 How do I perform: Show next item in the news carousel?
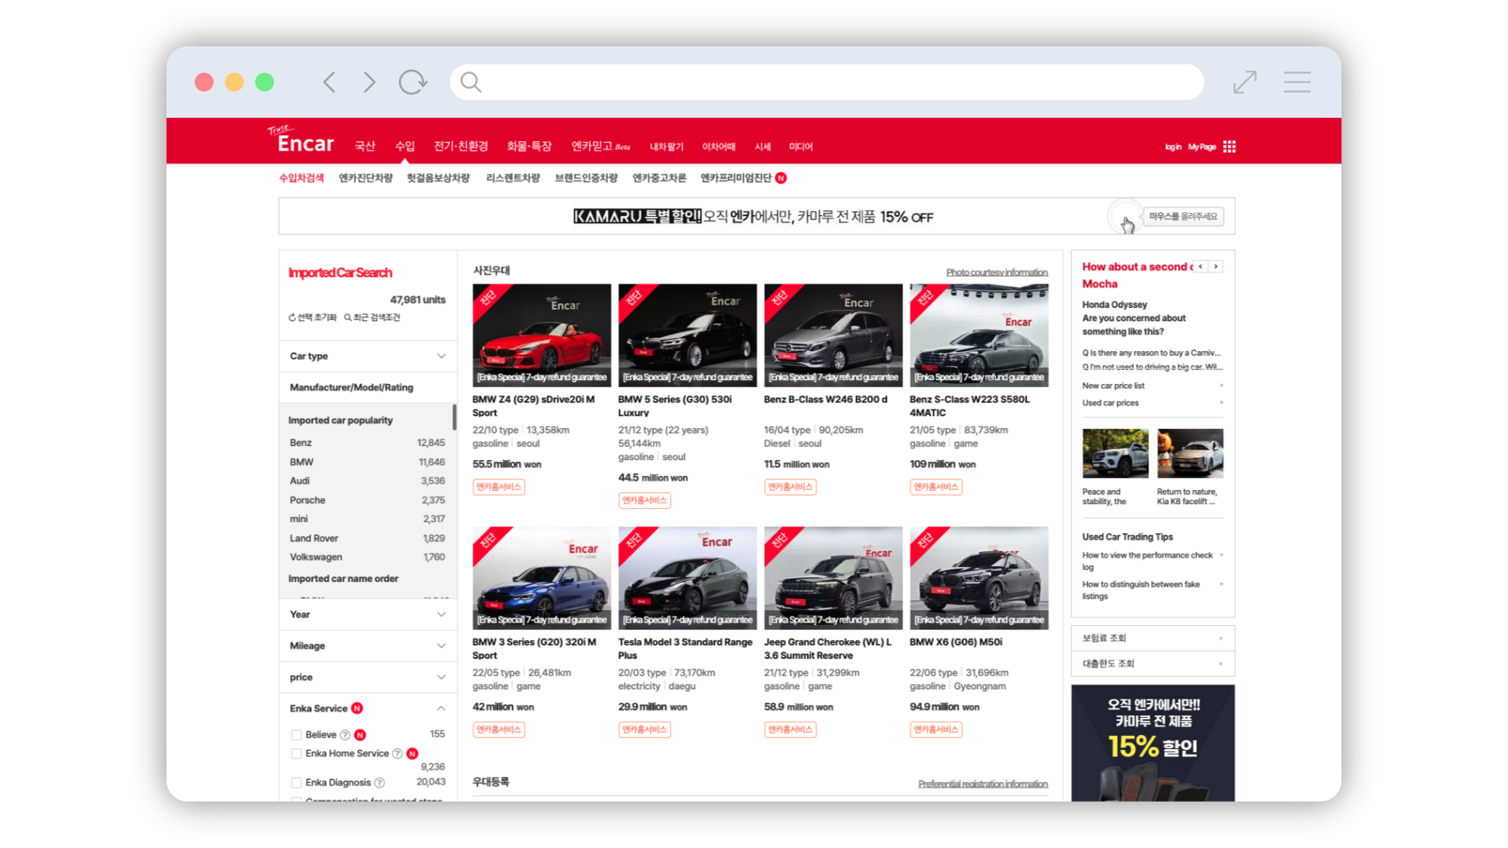[x=1216, y=266]
